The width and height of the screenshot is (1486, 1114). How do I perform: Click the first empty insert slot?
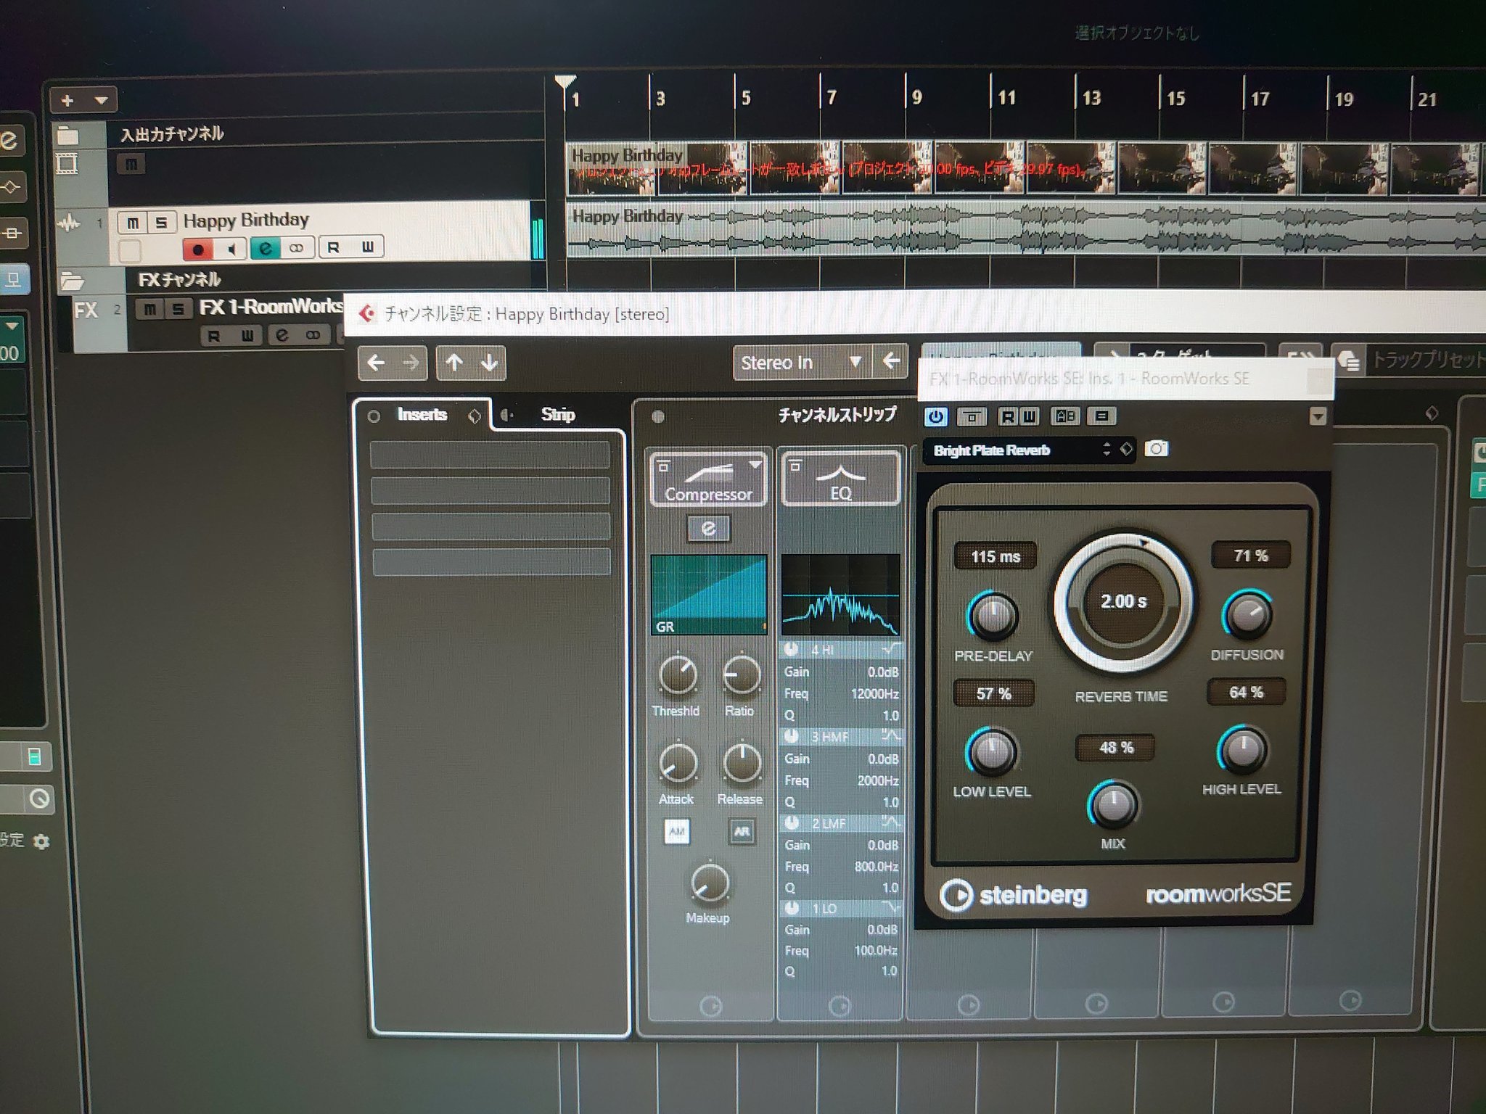(490, 455)
